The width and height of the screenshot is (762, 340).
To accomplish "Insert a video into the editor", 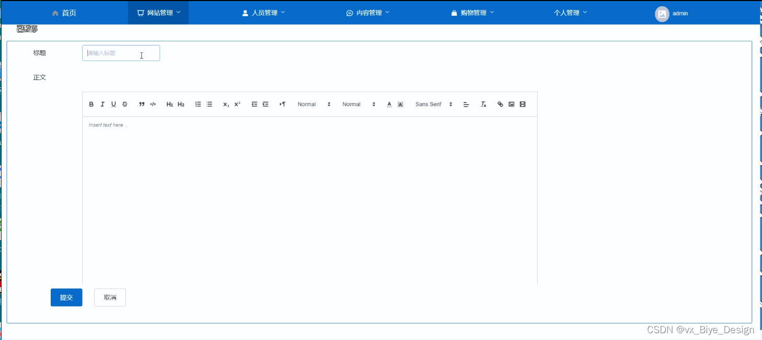I will tap(522, 104).
